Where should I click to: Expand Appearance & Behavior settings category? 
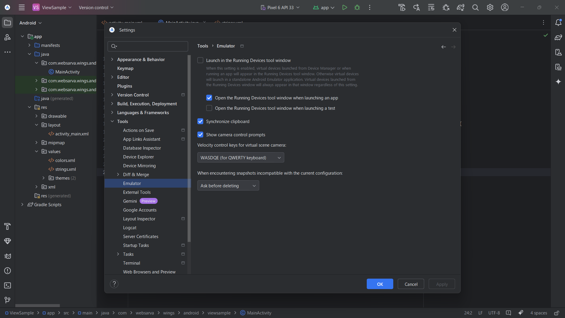click(112, 59)
